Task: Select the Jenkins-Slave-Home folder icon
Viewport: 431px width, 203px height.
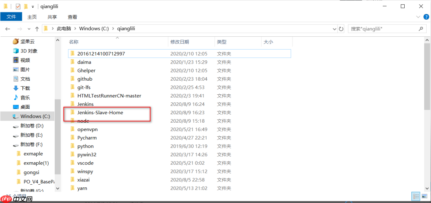Action: (x=73, y=112)
